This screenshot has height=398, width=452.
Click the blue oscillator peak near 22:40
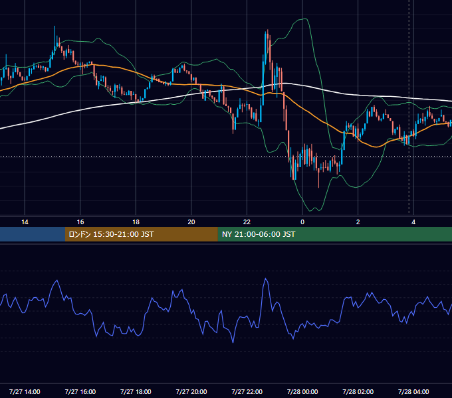(x=265, y=279)
